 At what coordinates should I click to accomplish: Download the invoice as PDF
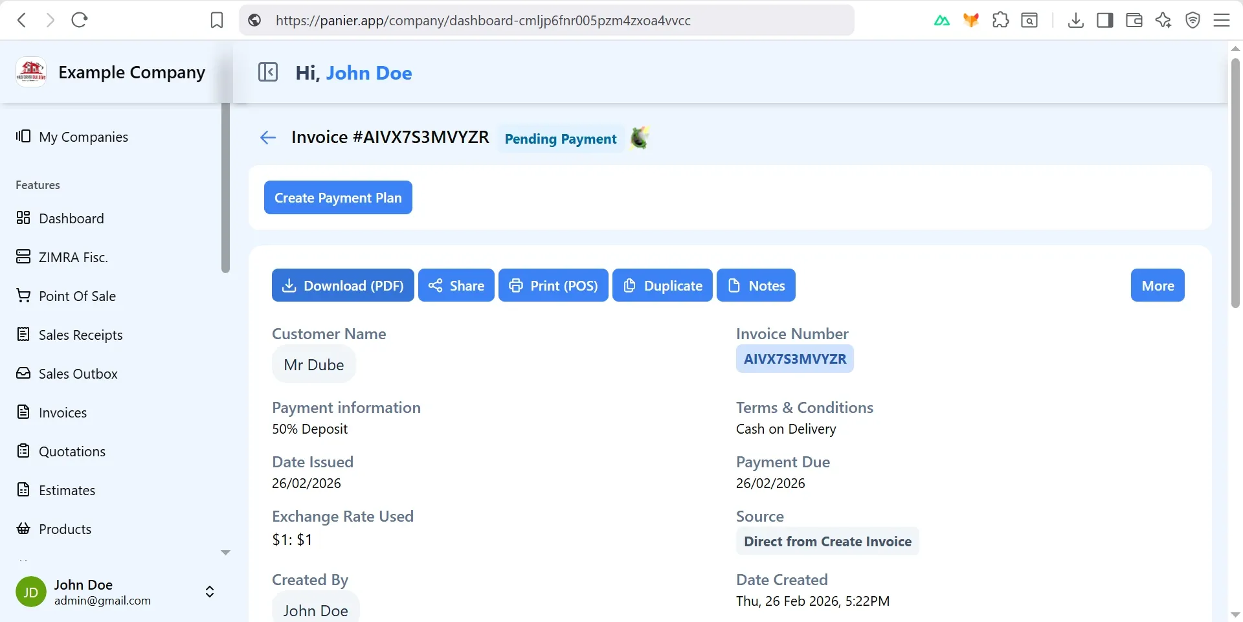coord(343,285)
